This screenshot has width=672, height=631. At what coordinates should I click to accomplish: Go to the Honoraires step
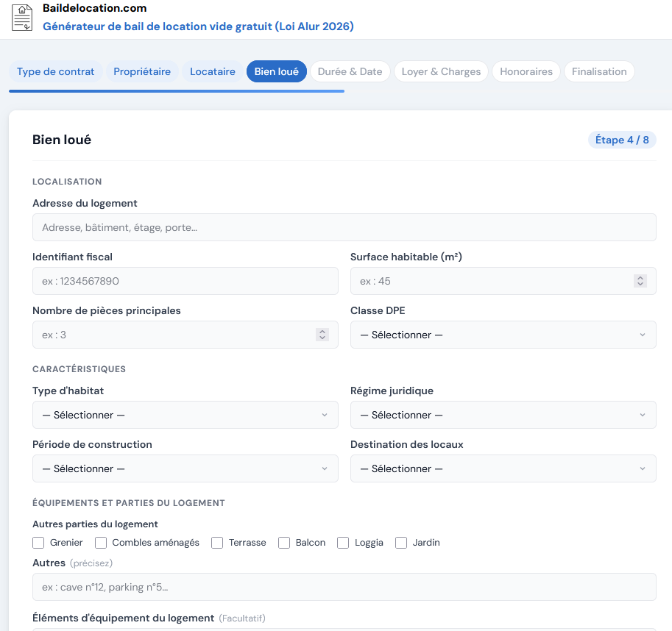pyautogui.click(x=526, y=71)
